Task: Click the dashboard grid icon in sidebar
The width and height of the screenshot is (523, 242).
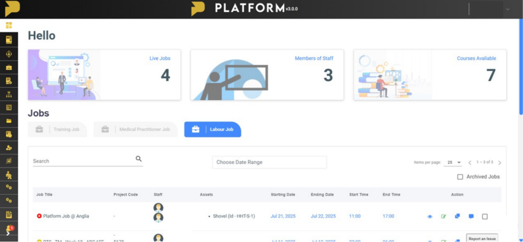Action: coord(9,25)
